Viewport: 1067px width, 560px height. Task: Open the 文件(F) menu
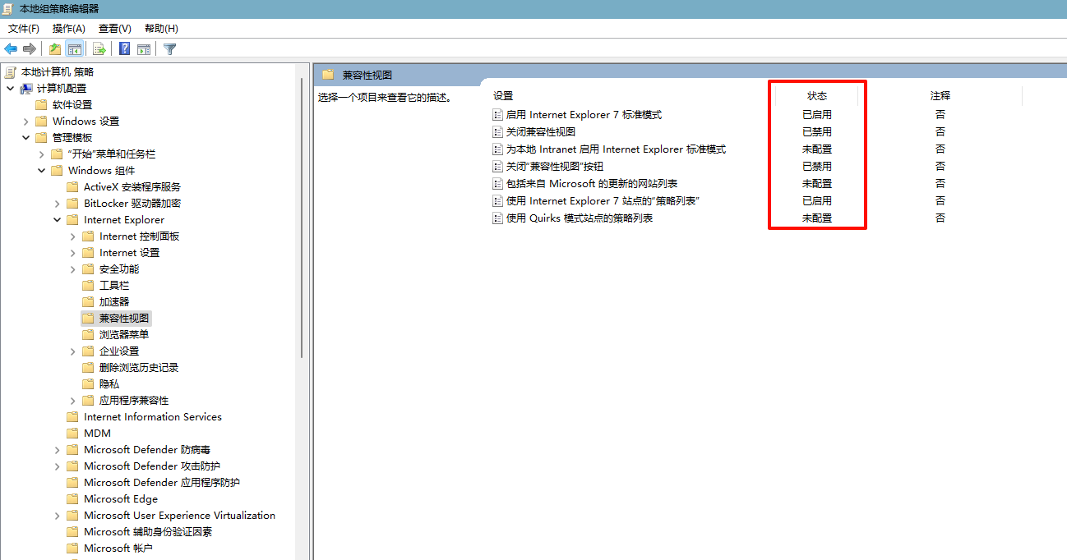(24, 29)
